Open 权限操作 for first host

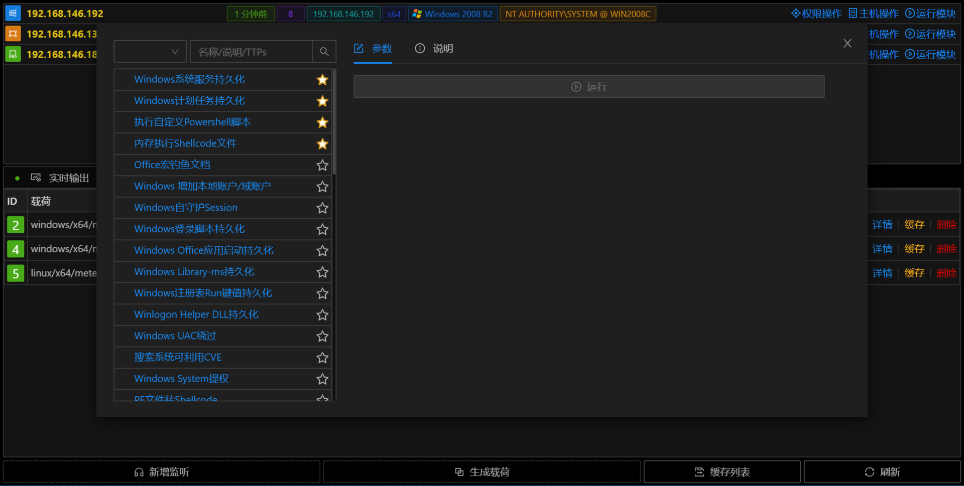point(816,14)
